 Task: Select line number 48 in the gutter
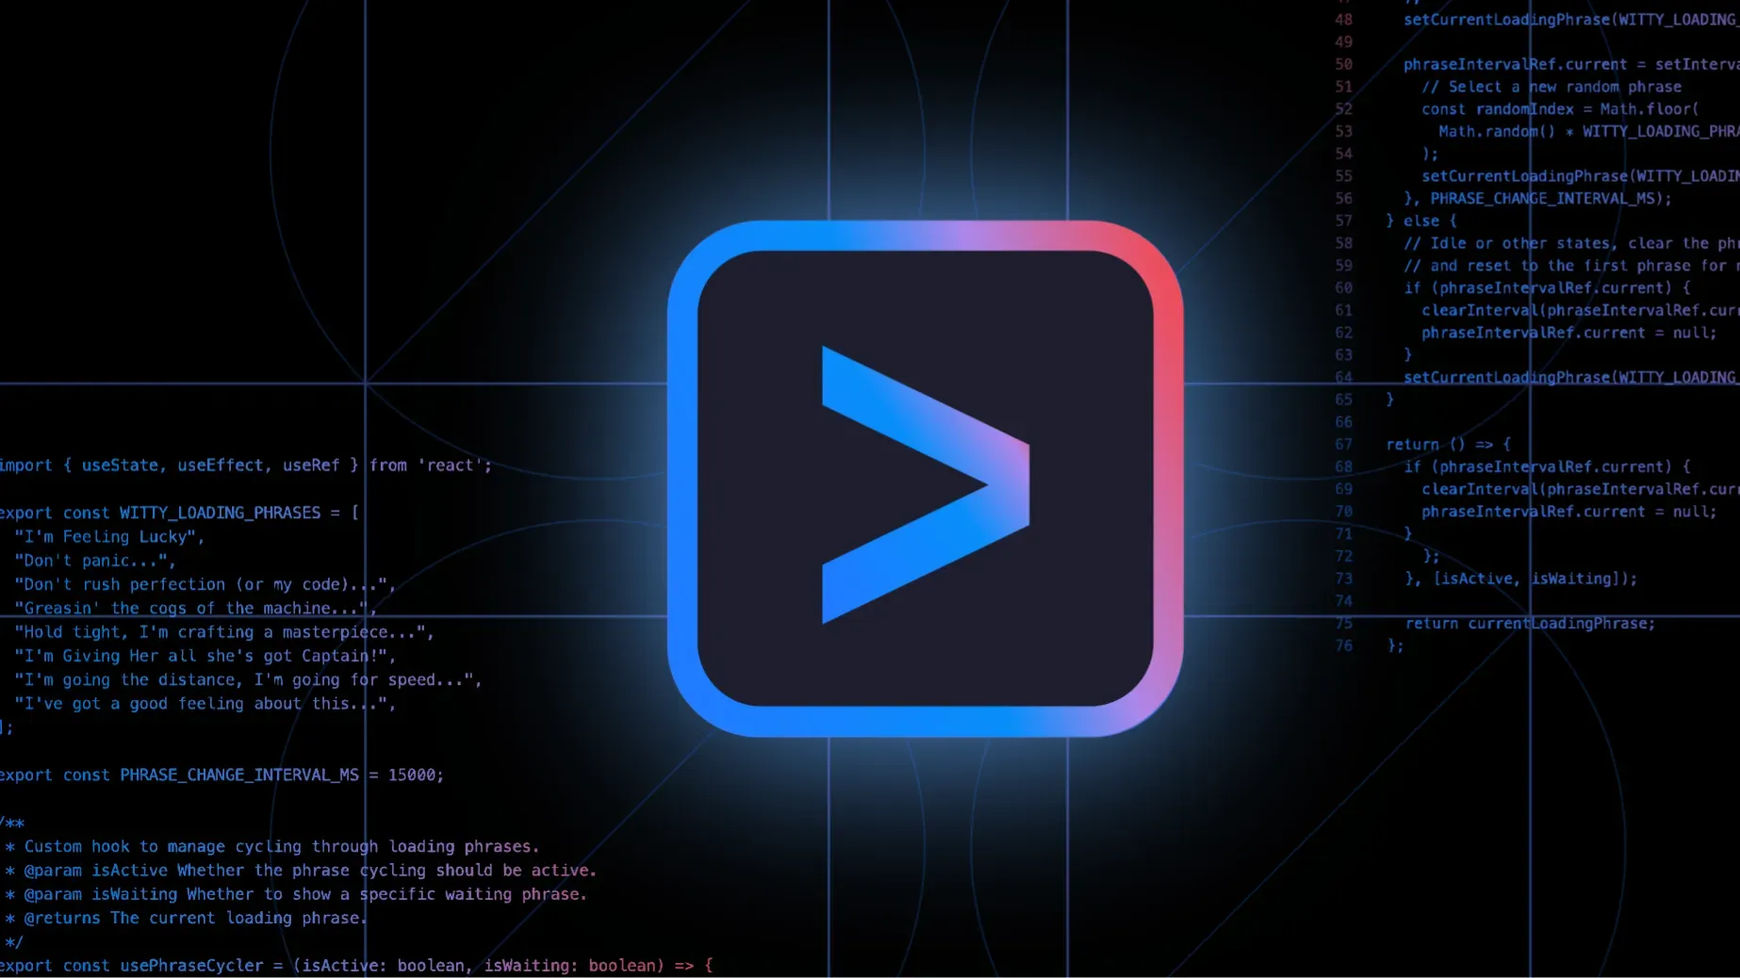point(1343,20)
